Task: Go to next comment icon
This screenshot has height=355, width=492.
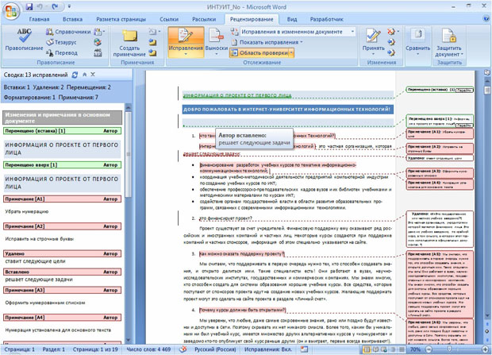Action: point(152,52)
